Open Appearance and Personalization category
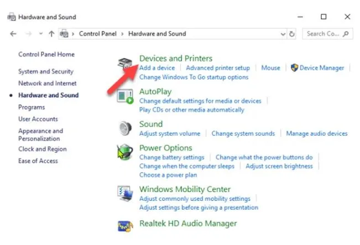The width and height of the screenshot is (360, 245). point(40,135)
